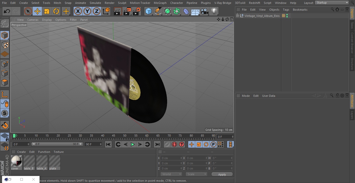Open the Scale mode dropdown
This screenshot has width=355, height=183.
[196, 174]
